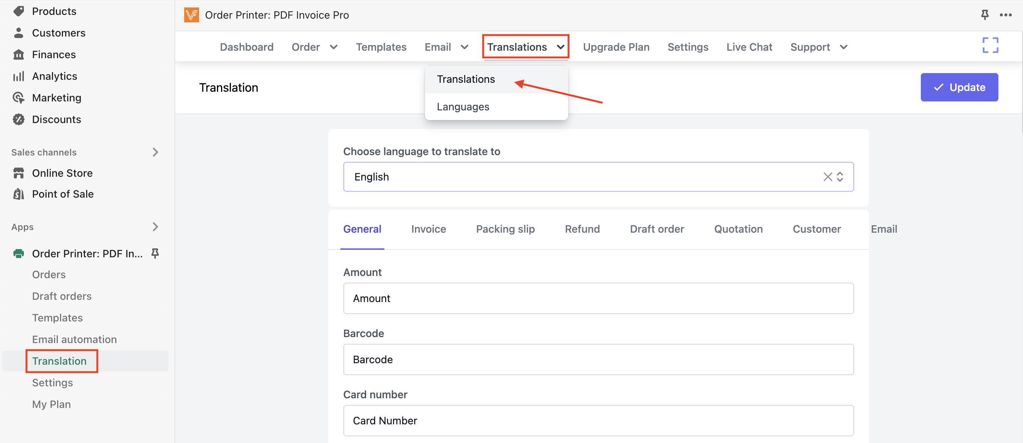
Task: Open the language selector dropdown arrows
Action: (x=840, y=177)
